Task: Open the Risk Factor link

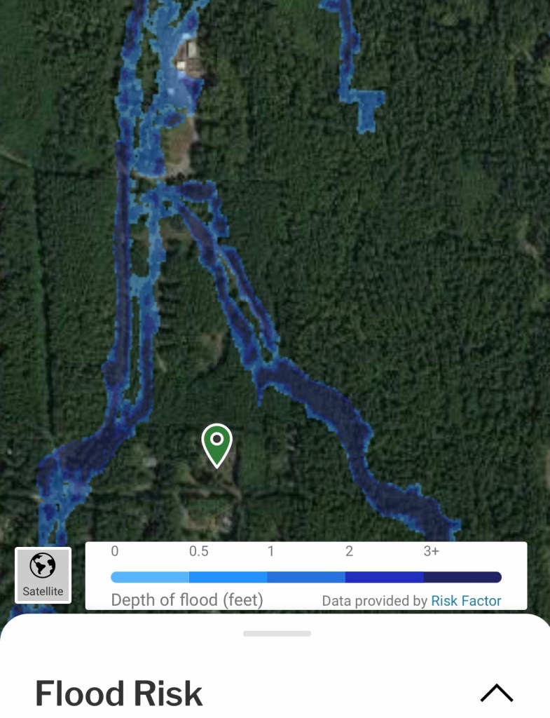Action: pos(466,601)
